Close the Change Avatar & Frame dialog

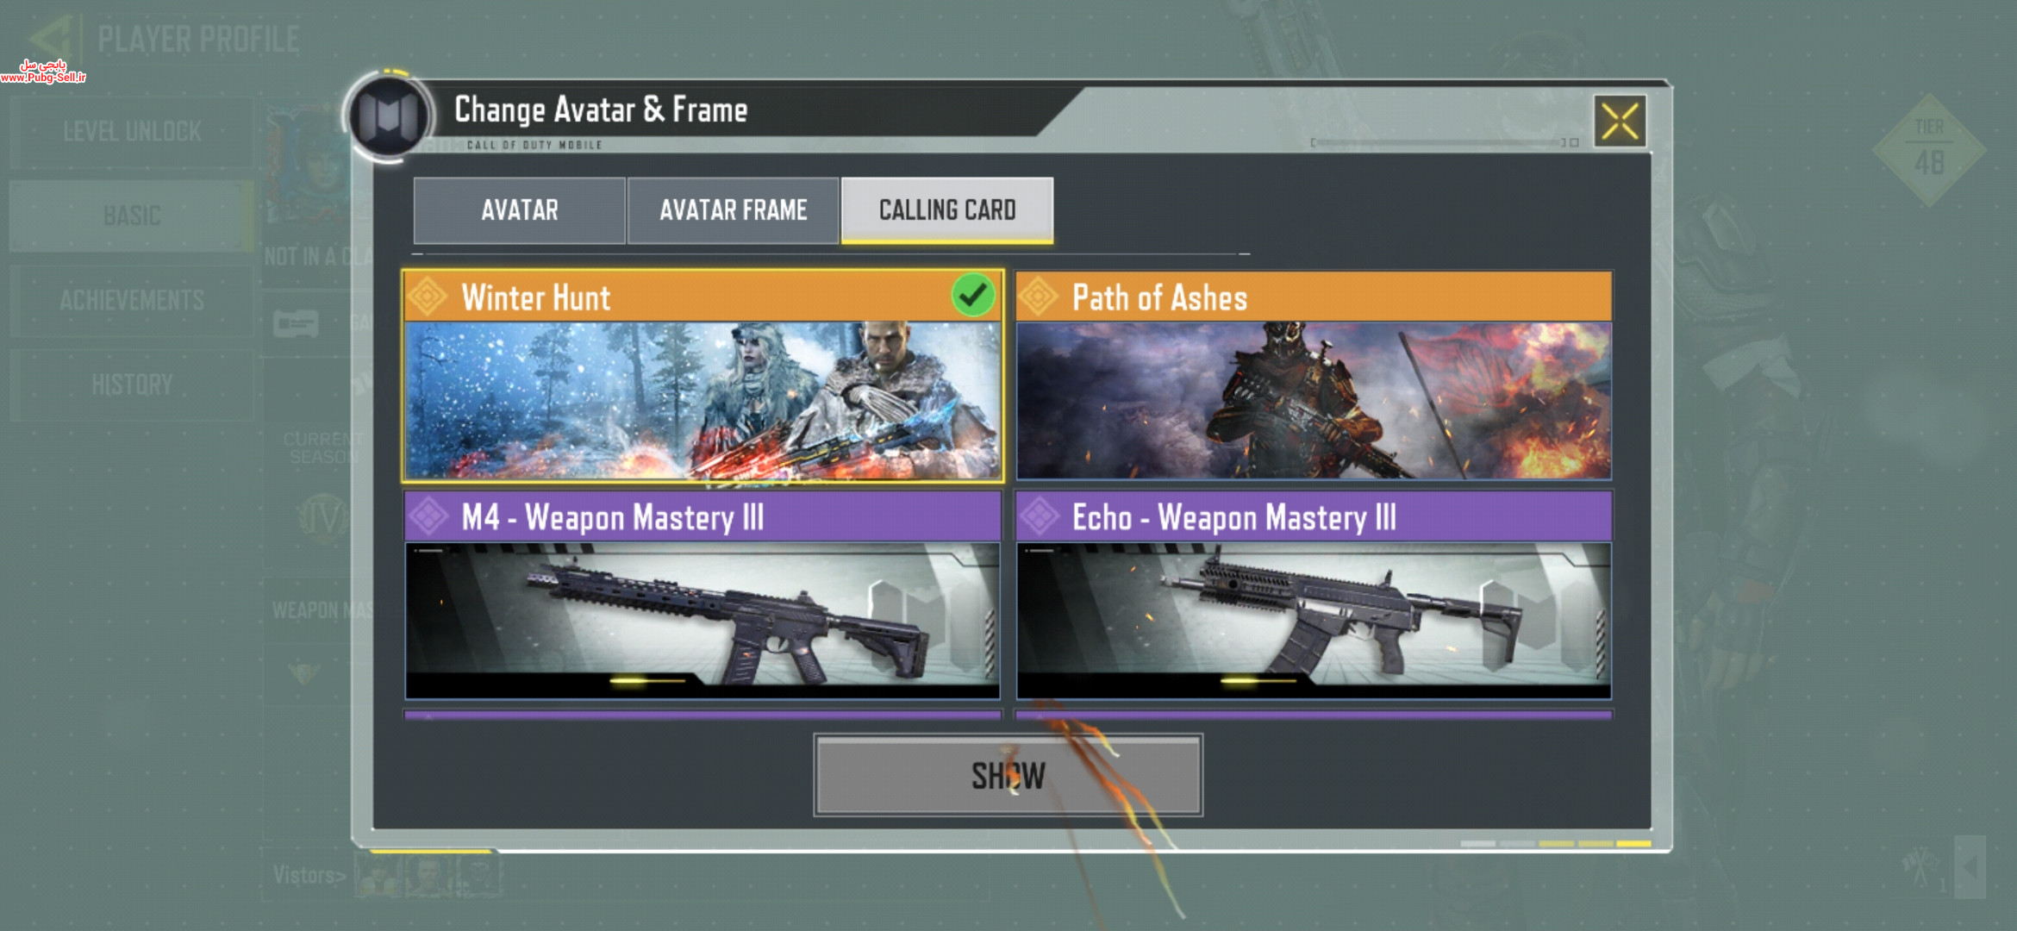(x=1620, y=122)
